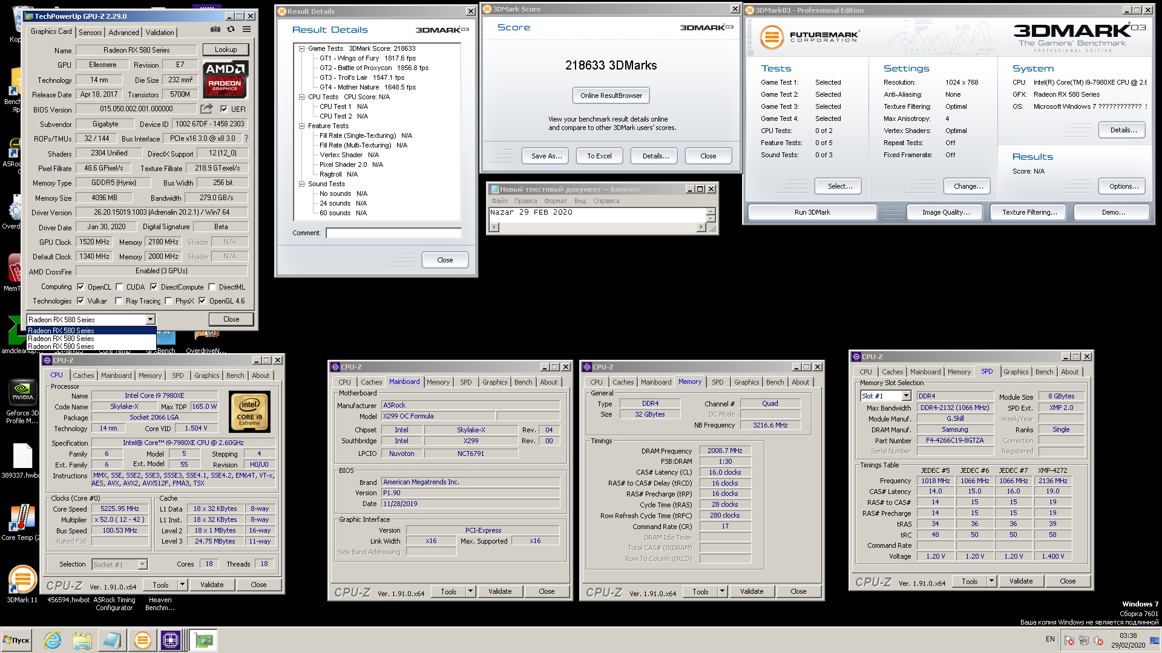Image resolution: width=1162 pixels, height=653 pixels.
Task: Click the Notepad horizontal scrollbar right arrow
Action: pos(701,227)
